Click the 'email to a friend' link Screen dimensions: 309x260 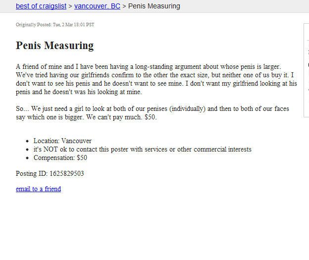(x=38, y=189)
